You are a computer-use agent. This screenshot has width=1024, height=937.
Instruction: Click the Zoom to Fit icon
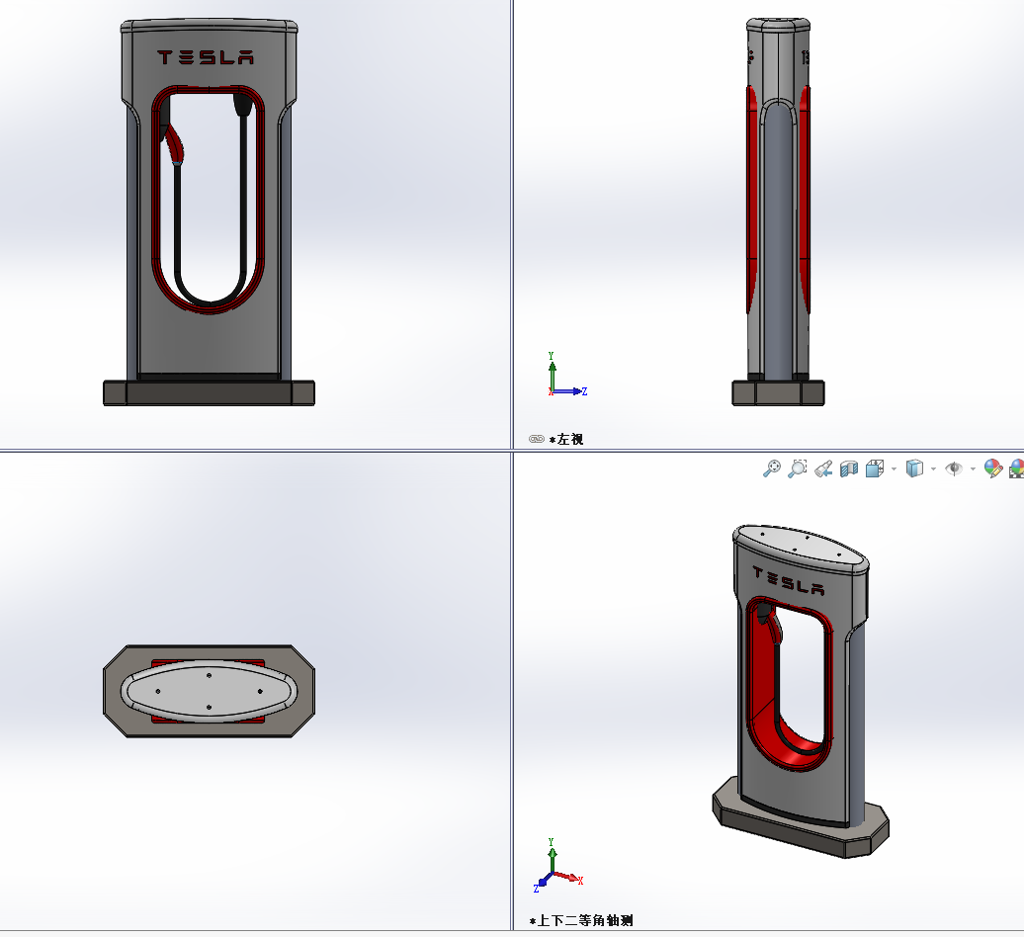click(x=772, y=468)
